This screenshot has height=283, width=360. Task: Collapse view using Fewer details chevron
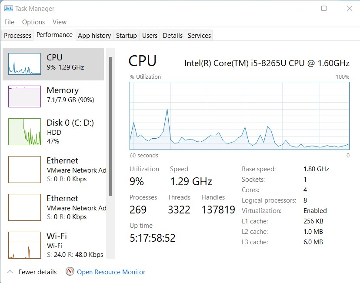coord(10,272)
